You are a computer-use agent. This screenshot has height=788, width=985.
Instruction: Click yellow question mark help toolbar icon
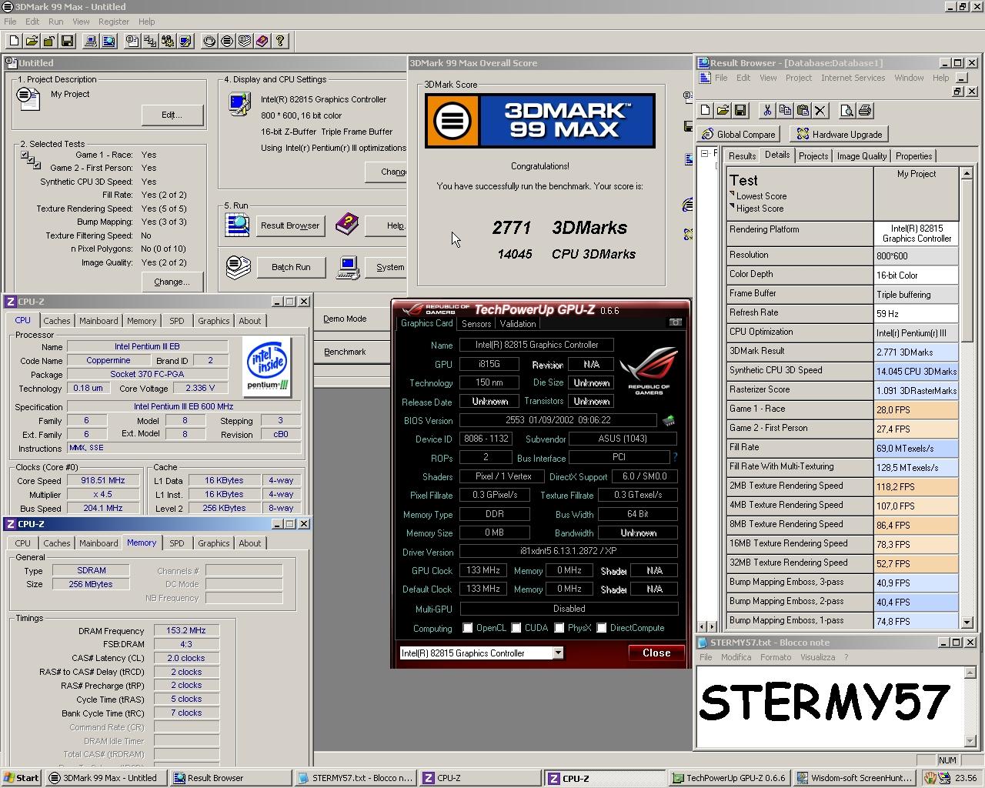(x=280, y=41)
